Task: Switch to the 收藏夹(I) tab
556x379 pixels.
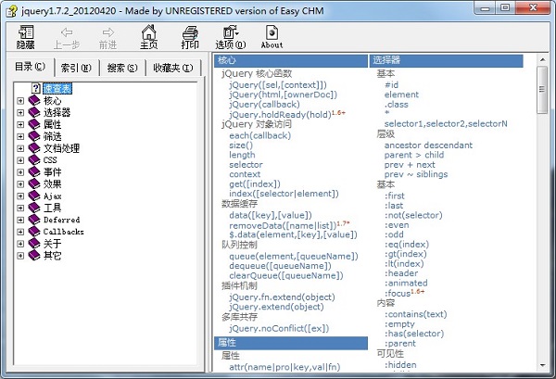Action: [x=173, y=68]
